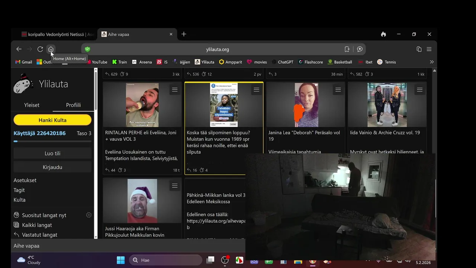The width and height of the screenshot is (476, 268).
Task: Open the Areena bookmark
Action: point(142,62)
